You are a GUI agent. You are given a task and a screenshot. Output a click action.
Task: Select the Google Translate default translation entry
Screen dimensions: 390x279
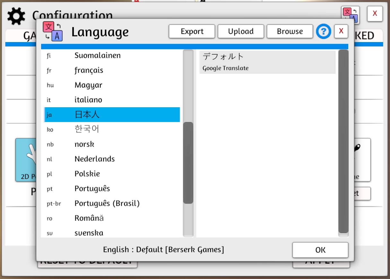click(x=267, y=62)
